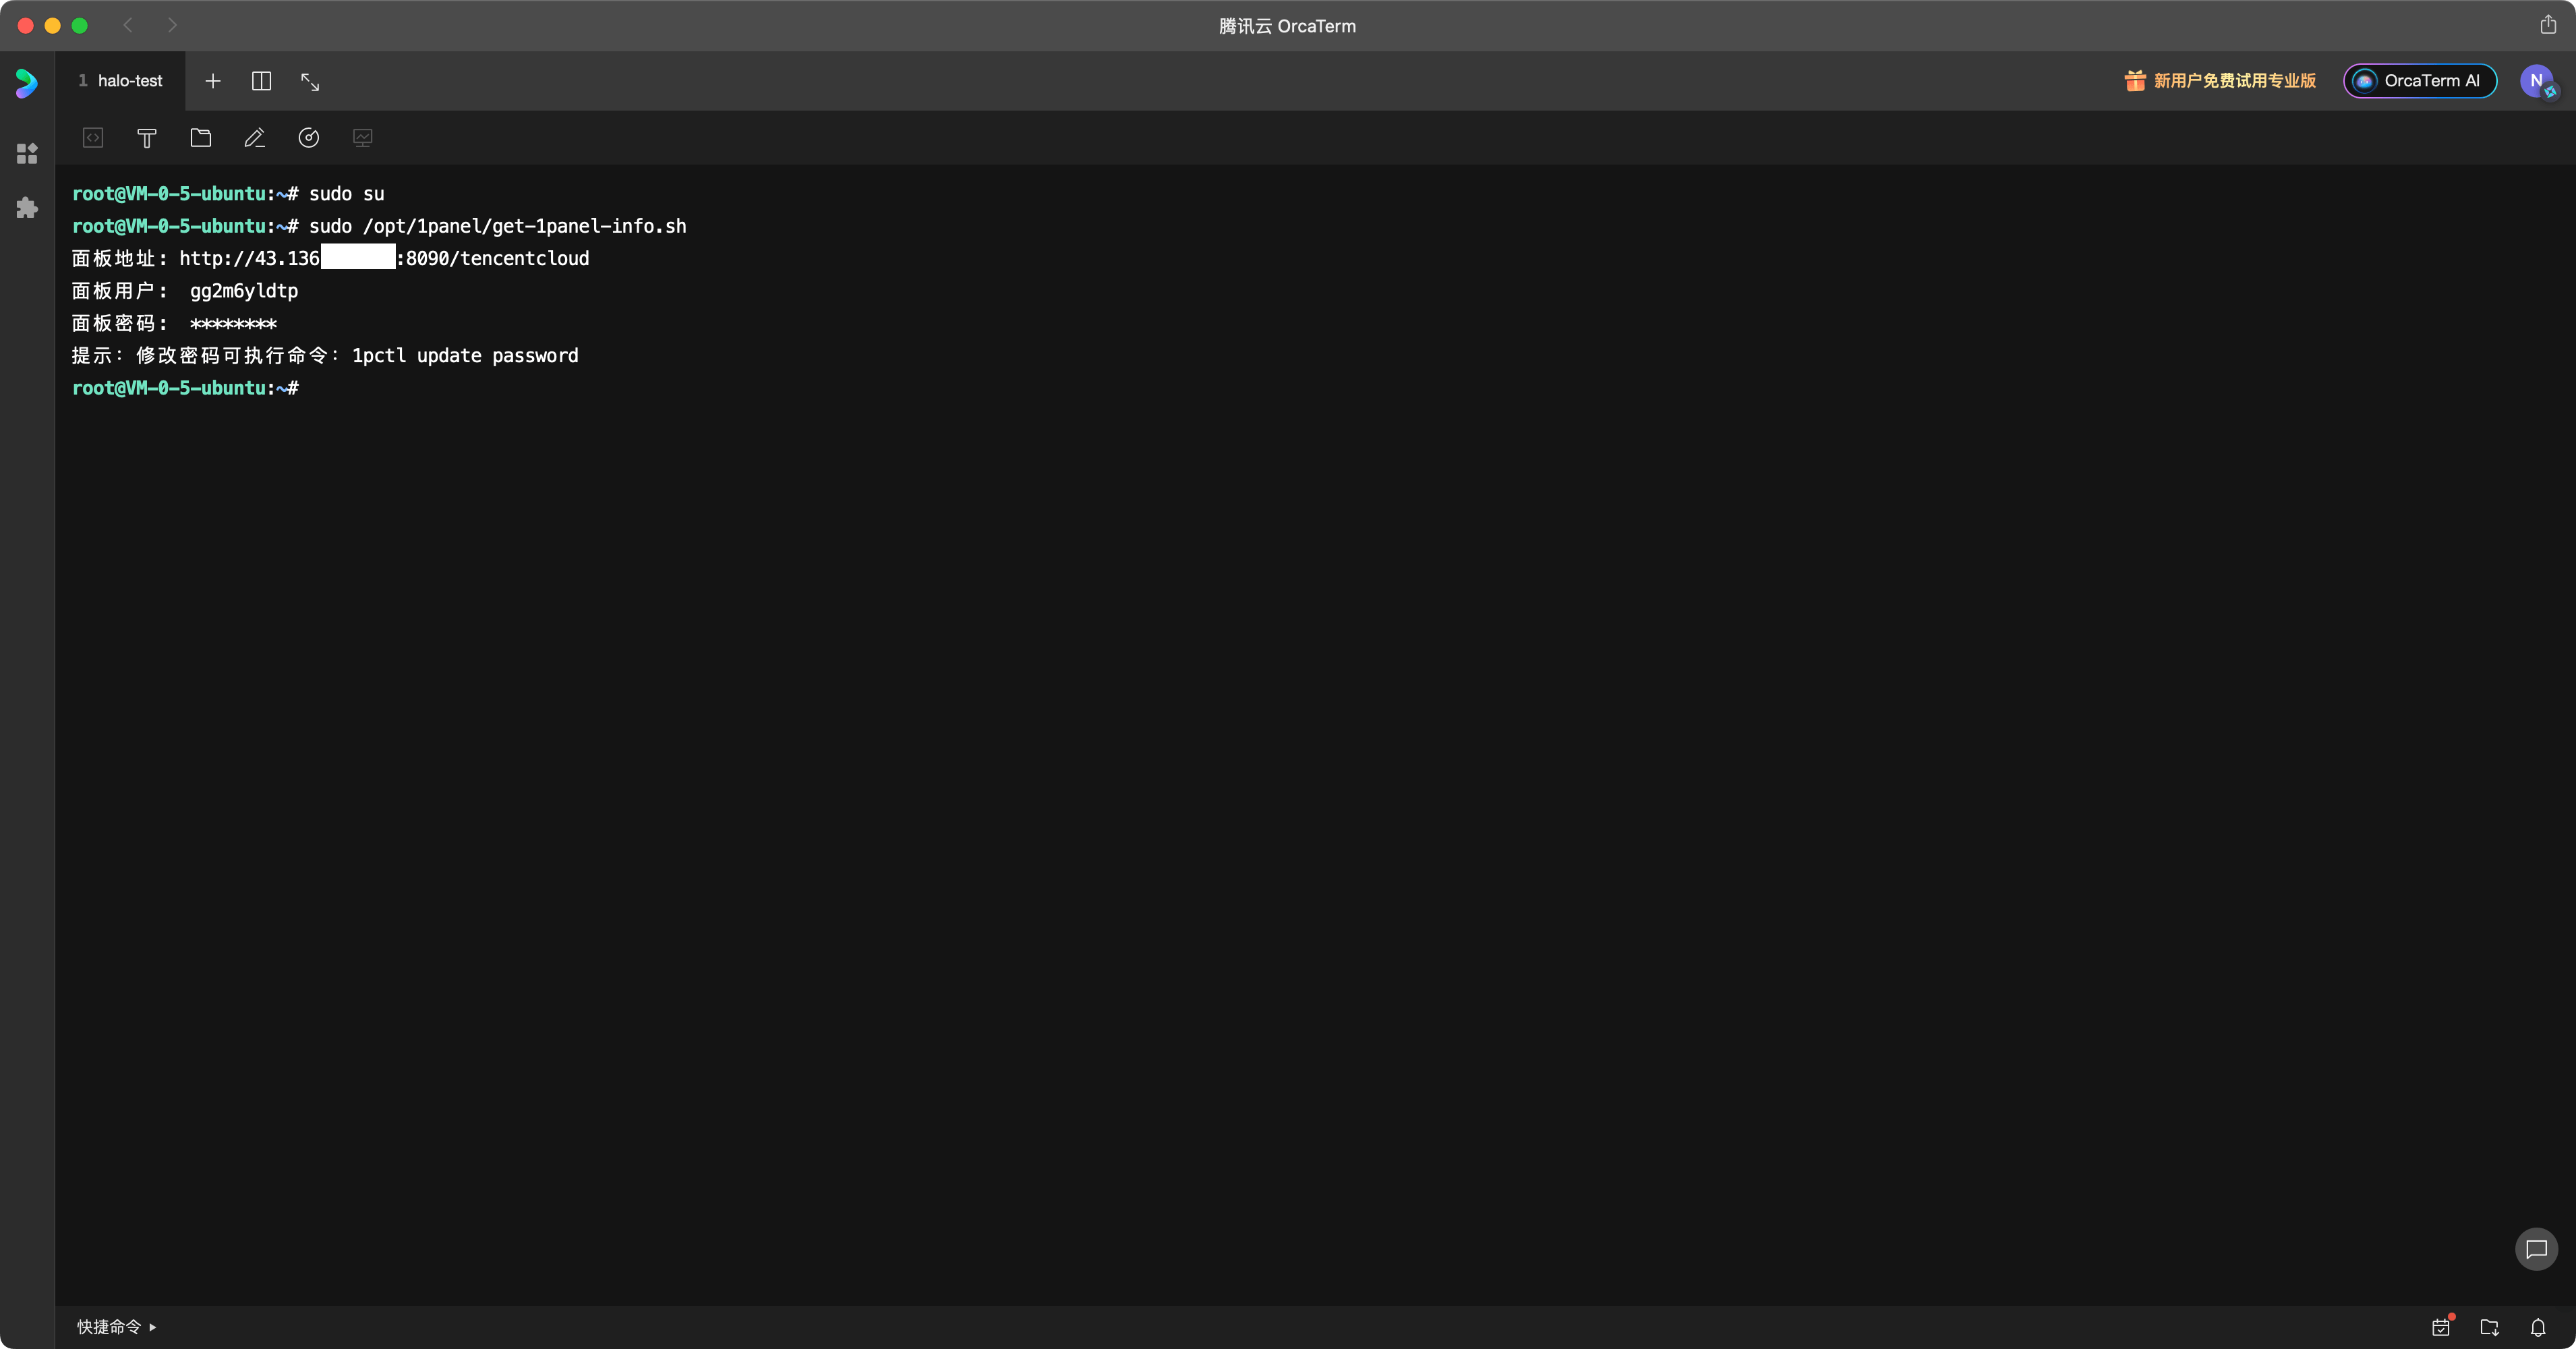The width and height of the screenshot is (2576, 1349).
Task: Click the calendar task icon in status bar
Action: [2441, 1327]
